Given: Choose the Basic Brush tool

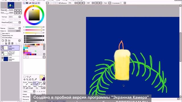Looking at the screenshot, I should [36, 83].
